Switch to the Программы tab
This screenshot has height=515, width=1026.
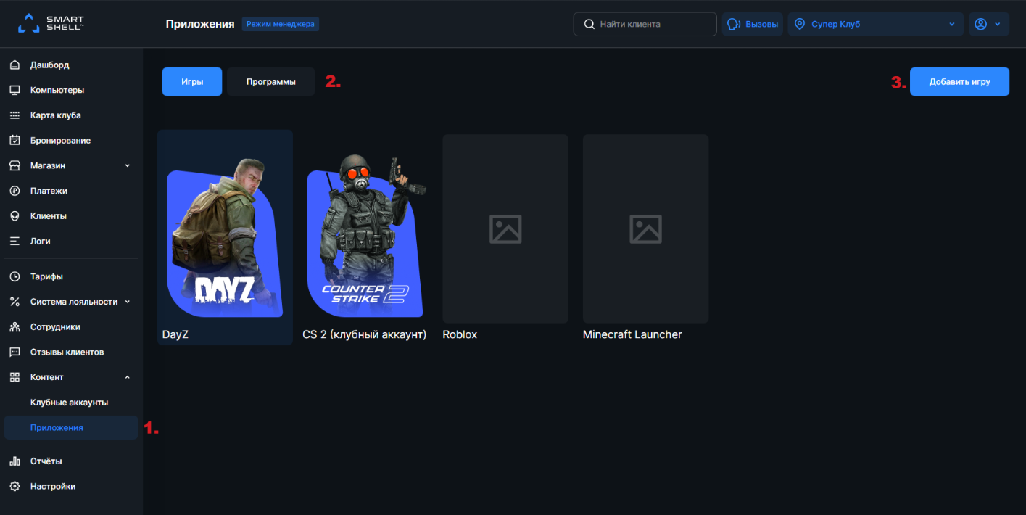pos(270,82)
